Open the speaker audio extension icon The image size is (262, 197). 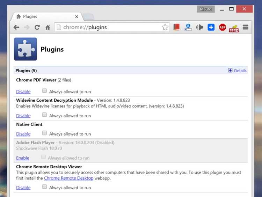199,27
